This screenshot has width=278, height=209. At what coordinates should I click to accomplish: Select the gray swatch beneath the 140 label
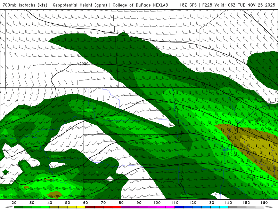(232, 207)
